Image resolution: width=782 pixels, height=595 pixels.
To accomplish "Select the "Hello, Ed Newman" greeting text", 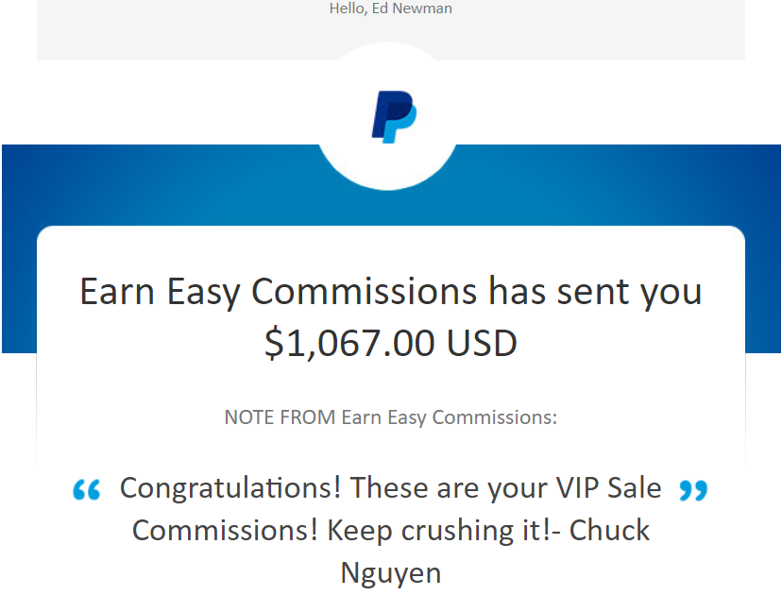I will (x=390, y=8).
